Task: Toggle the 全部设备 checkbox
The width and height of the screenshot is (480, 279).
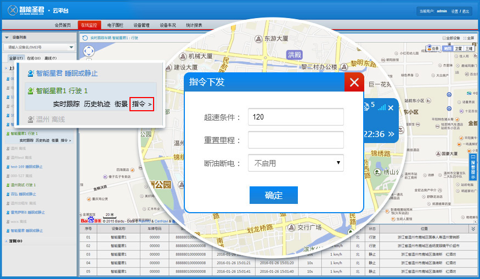Action: [444, 38]
